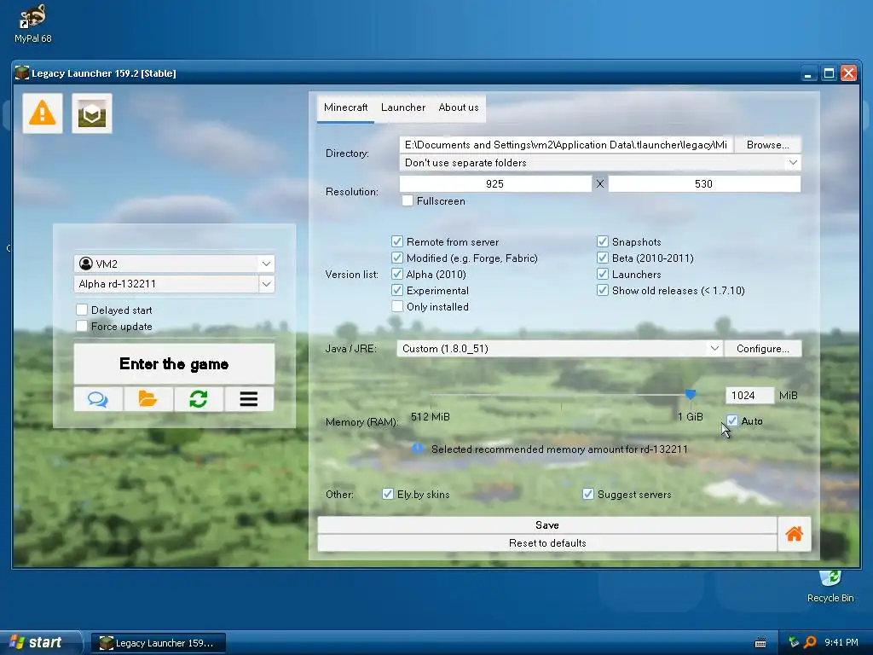Screen dimensions: 873x655
Task: Uncheck Alpha (2010) versions
Action: pyautogui.click(x=397, y=274)
